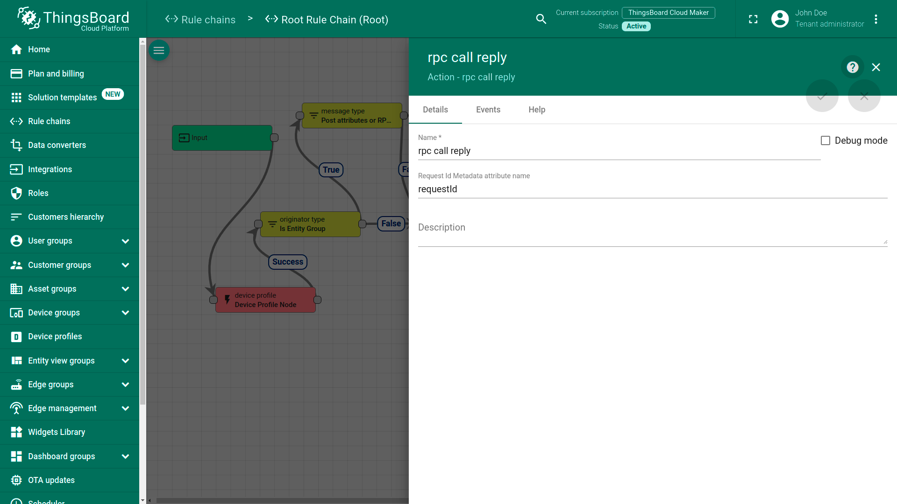Go to Device profiles page
Screen dimensions: 897x504
pos(55,336)
